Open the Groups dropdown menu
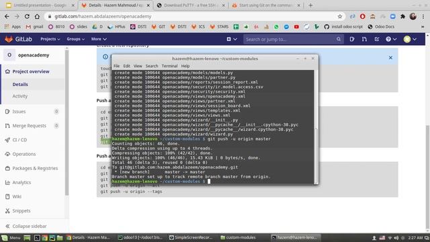This screenshot has width=430, height=242. tap(75, 39)
